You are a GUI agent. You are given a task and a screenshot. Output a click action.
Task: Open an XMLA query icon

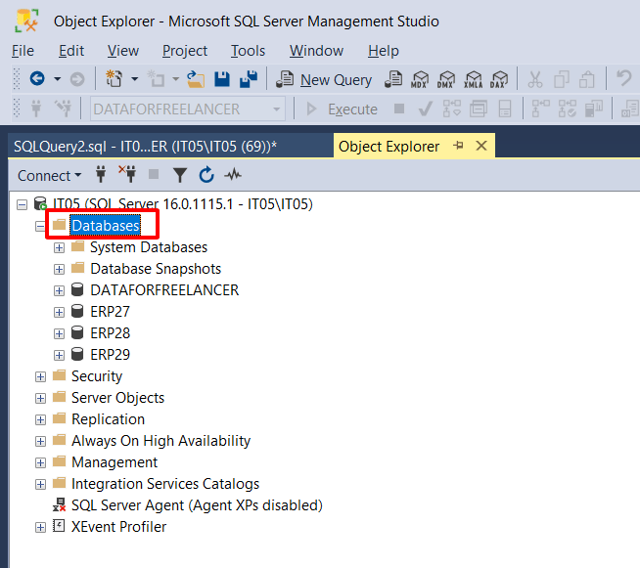[473, 79]
